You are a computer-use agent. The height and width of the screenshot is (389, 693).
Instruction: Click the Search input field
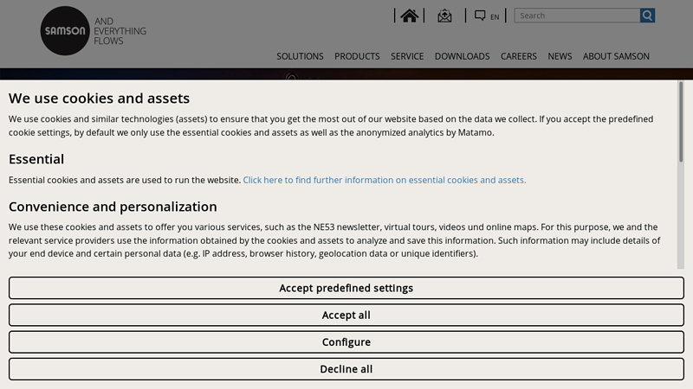(x=577, y=16)
